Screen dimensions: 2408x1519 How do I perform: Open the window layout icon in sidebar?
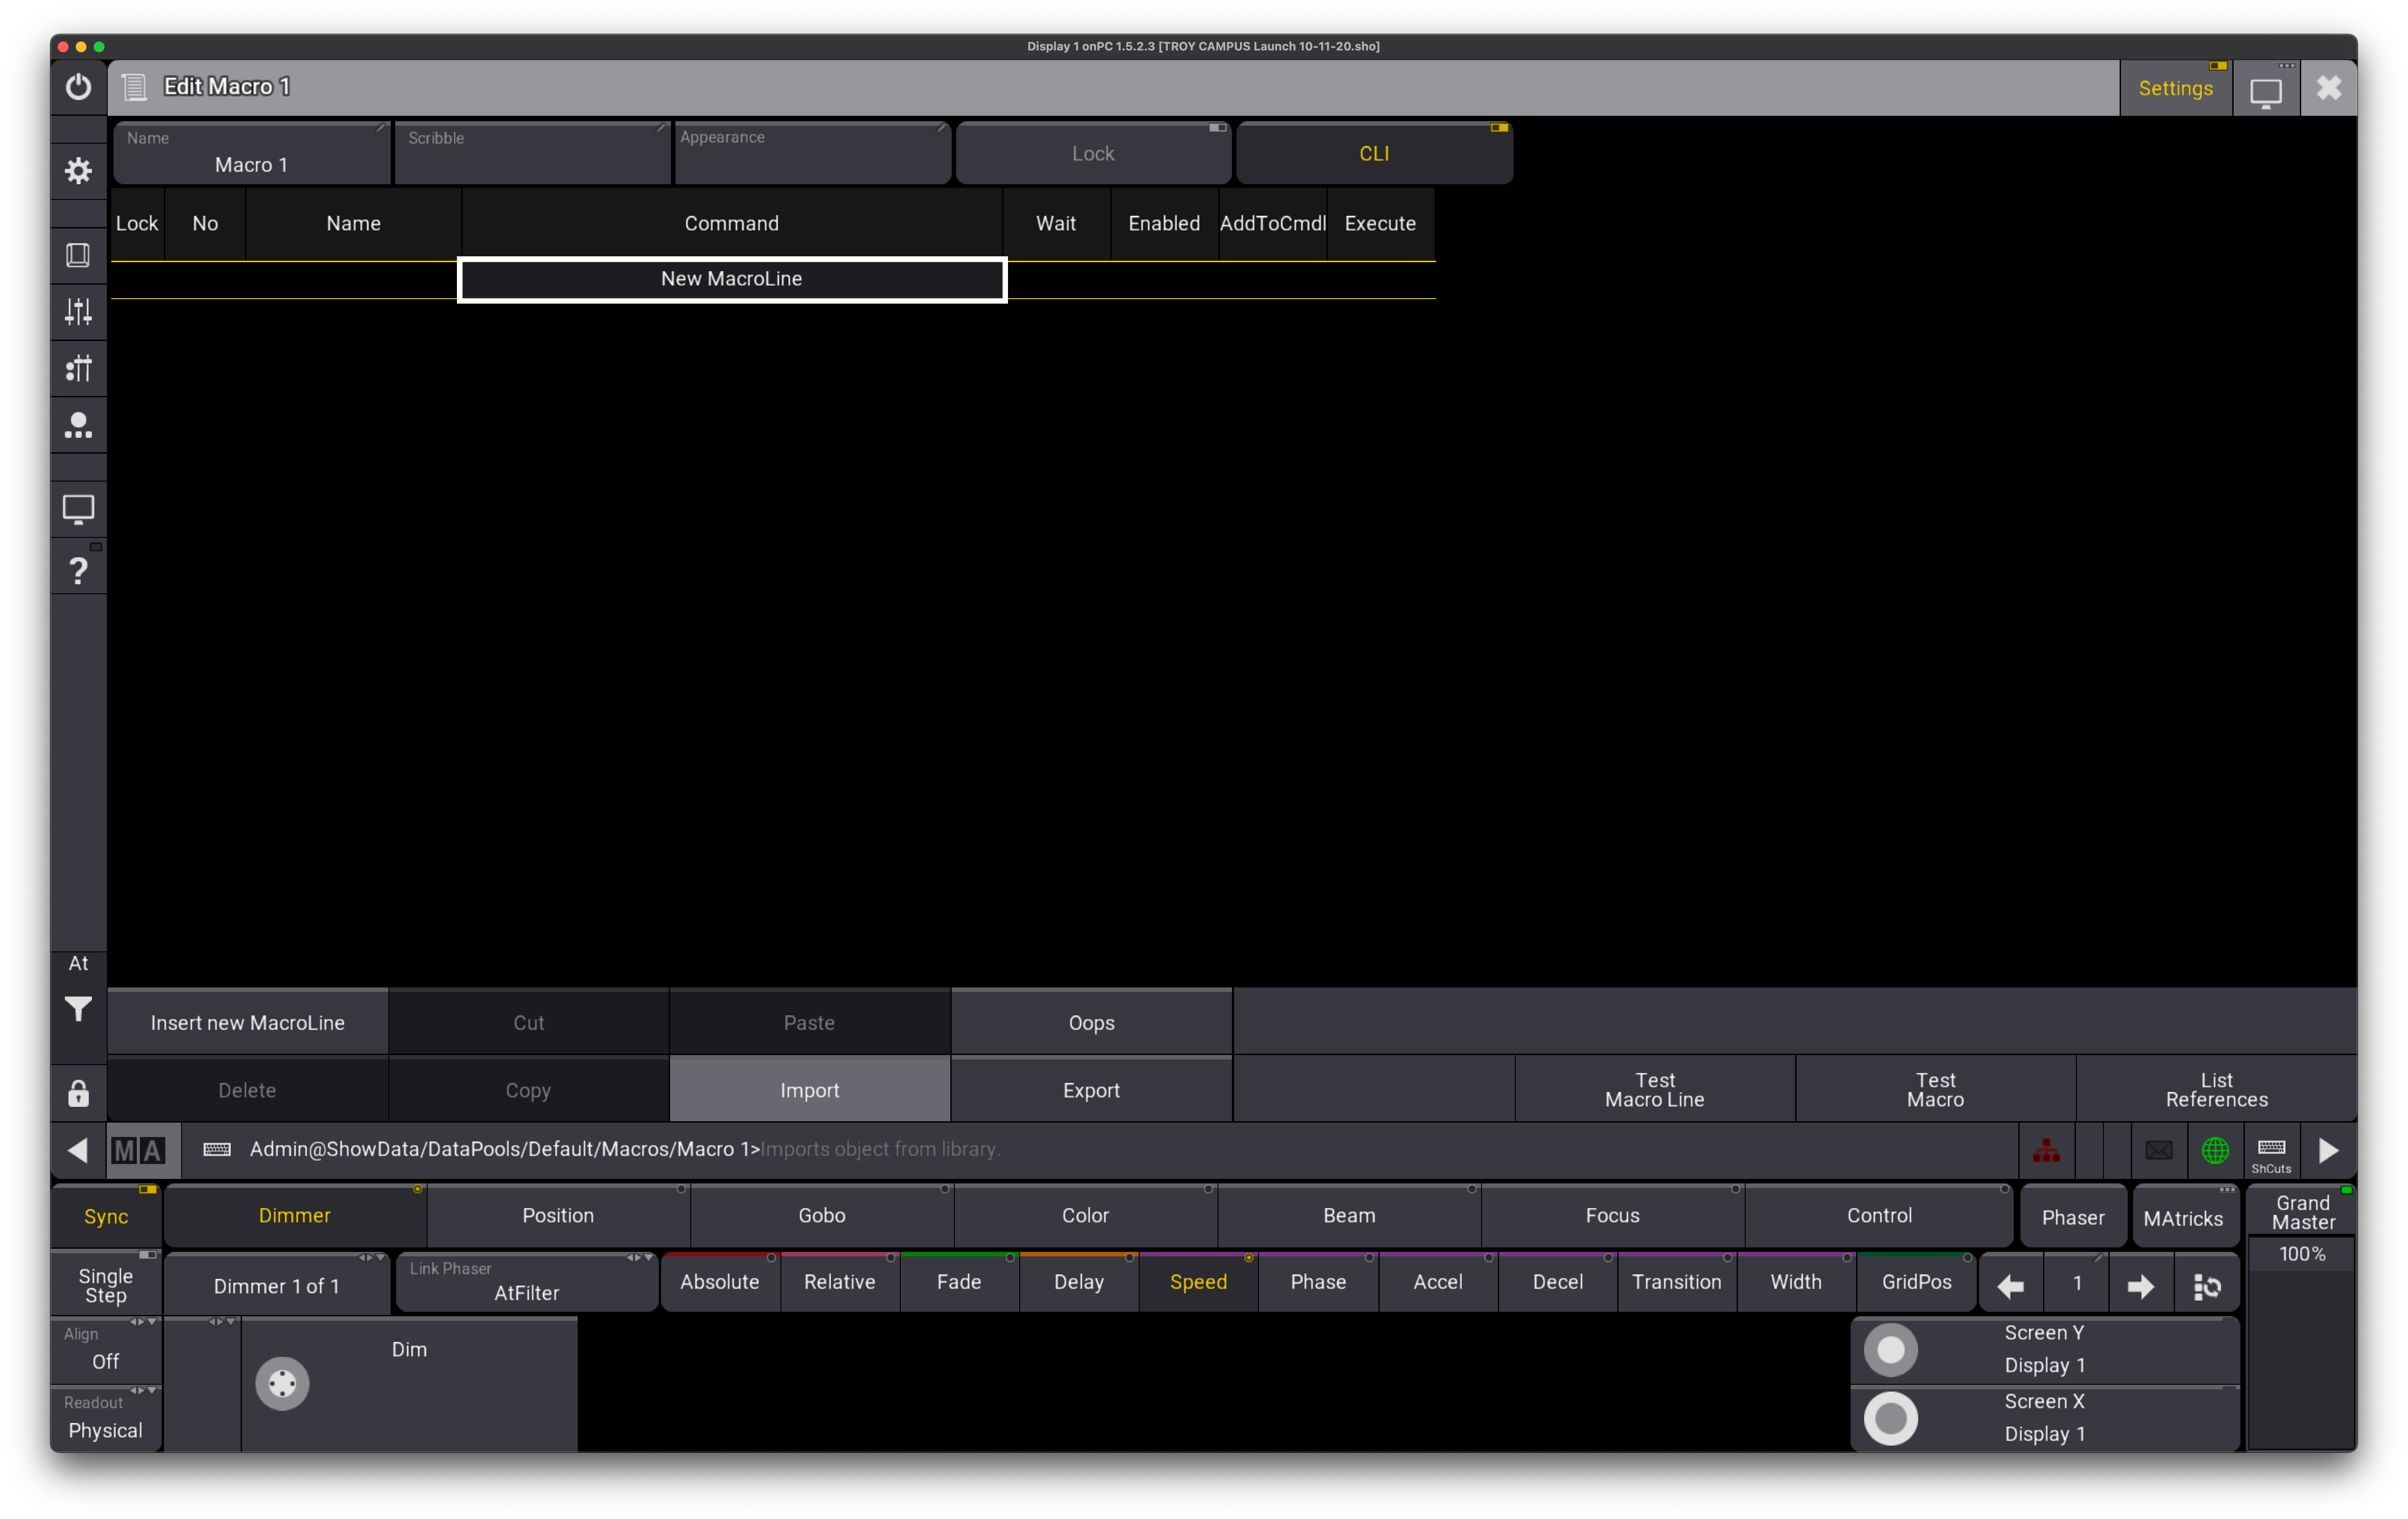[78, 255]
